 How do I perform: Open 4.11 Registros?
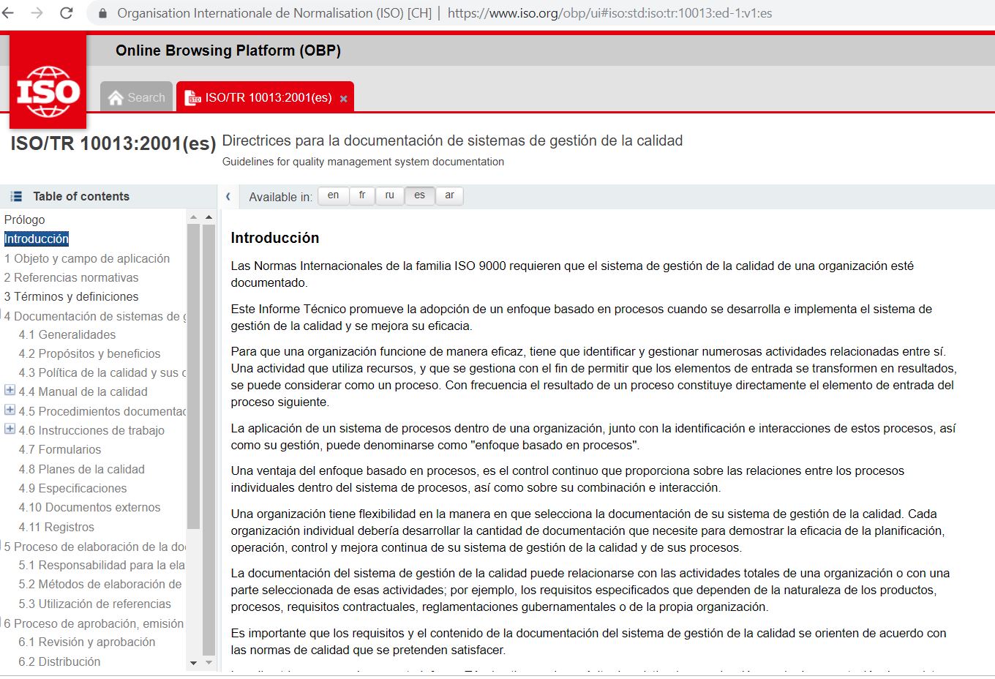56,527
